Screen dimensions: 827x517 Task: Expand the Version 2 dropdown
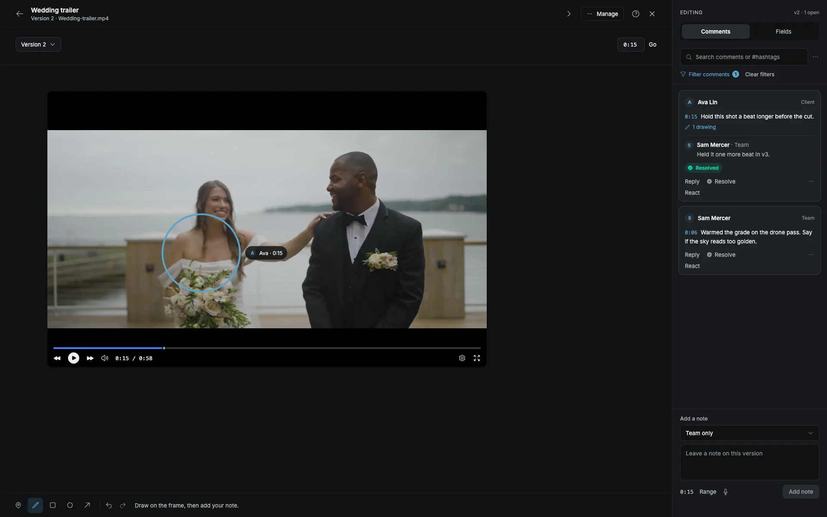(38, 44)
